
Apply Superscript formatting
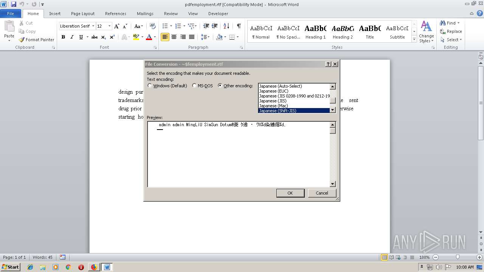pos(112,37)
